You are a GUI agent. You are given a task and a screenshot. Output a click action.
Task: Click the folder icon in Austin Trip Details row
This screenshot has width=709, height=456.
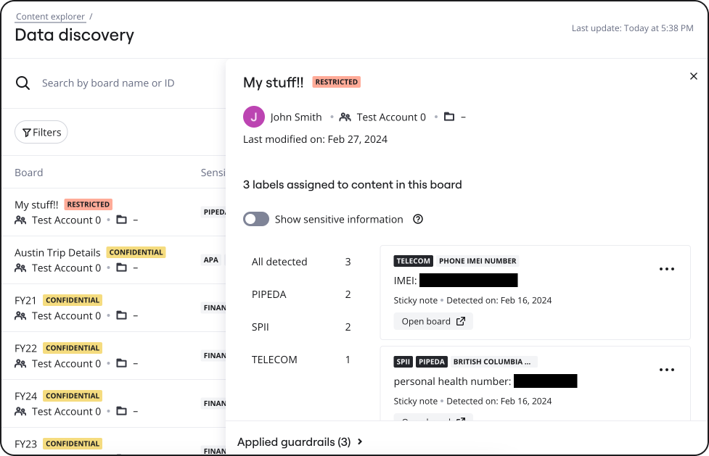point(121,268)
